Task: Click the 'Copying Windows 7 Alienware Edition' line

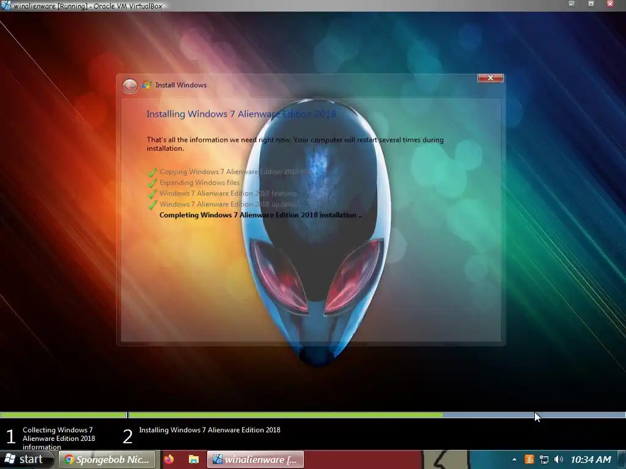Action: pos(235,172)
